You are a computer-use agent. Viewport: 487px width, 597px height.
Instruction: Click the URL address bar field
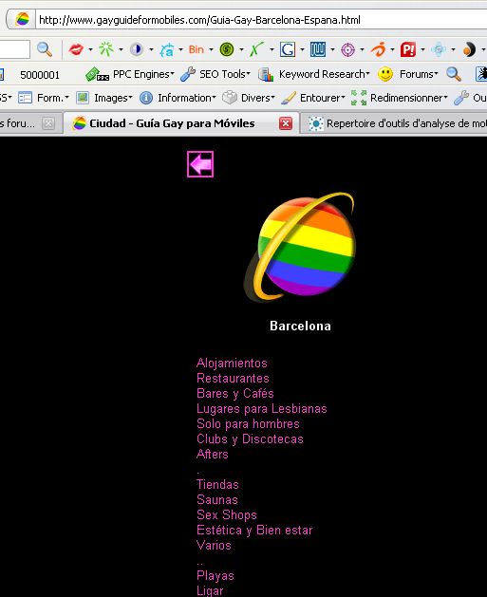[x=261, y=20]
